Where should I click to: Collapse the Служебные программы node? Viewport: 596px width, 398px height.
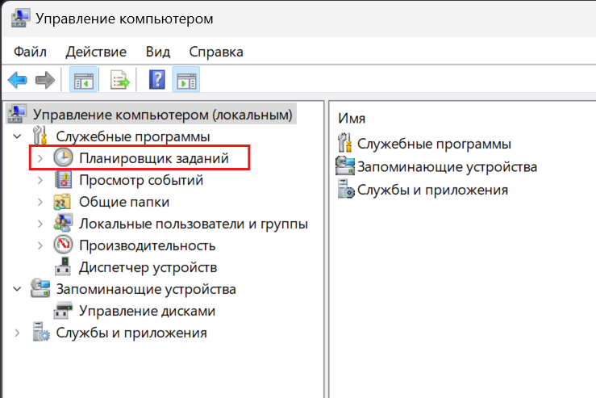tap(18, 136)
